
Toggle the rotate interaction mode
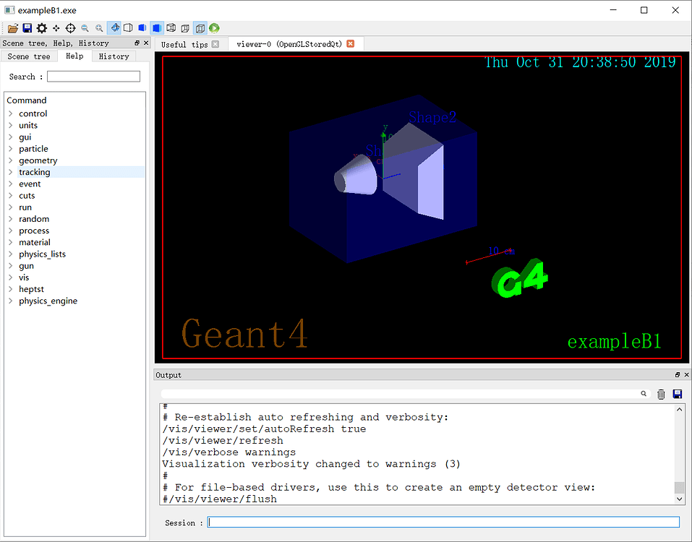coord(114,28)
